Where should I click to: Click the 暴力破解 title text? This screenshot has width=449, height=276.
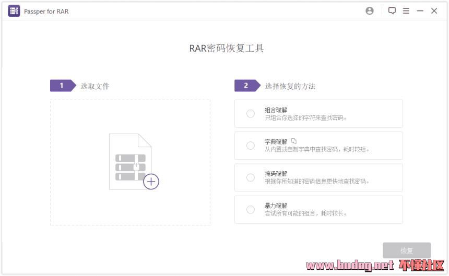276,206
